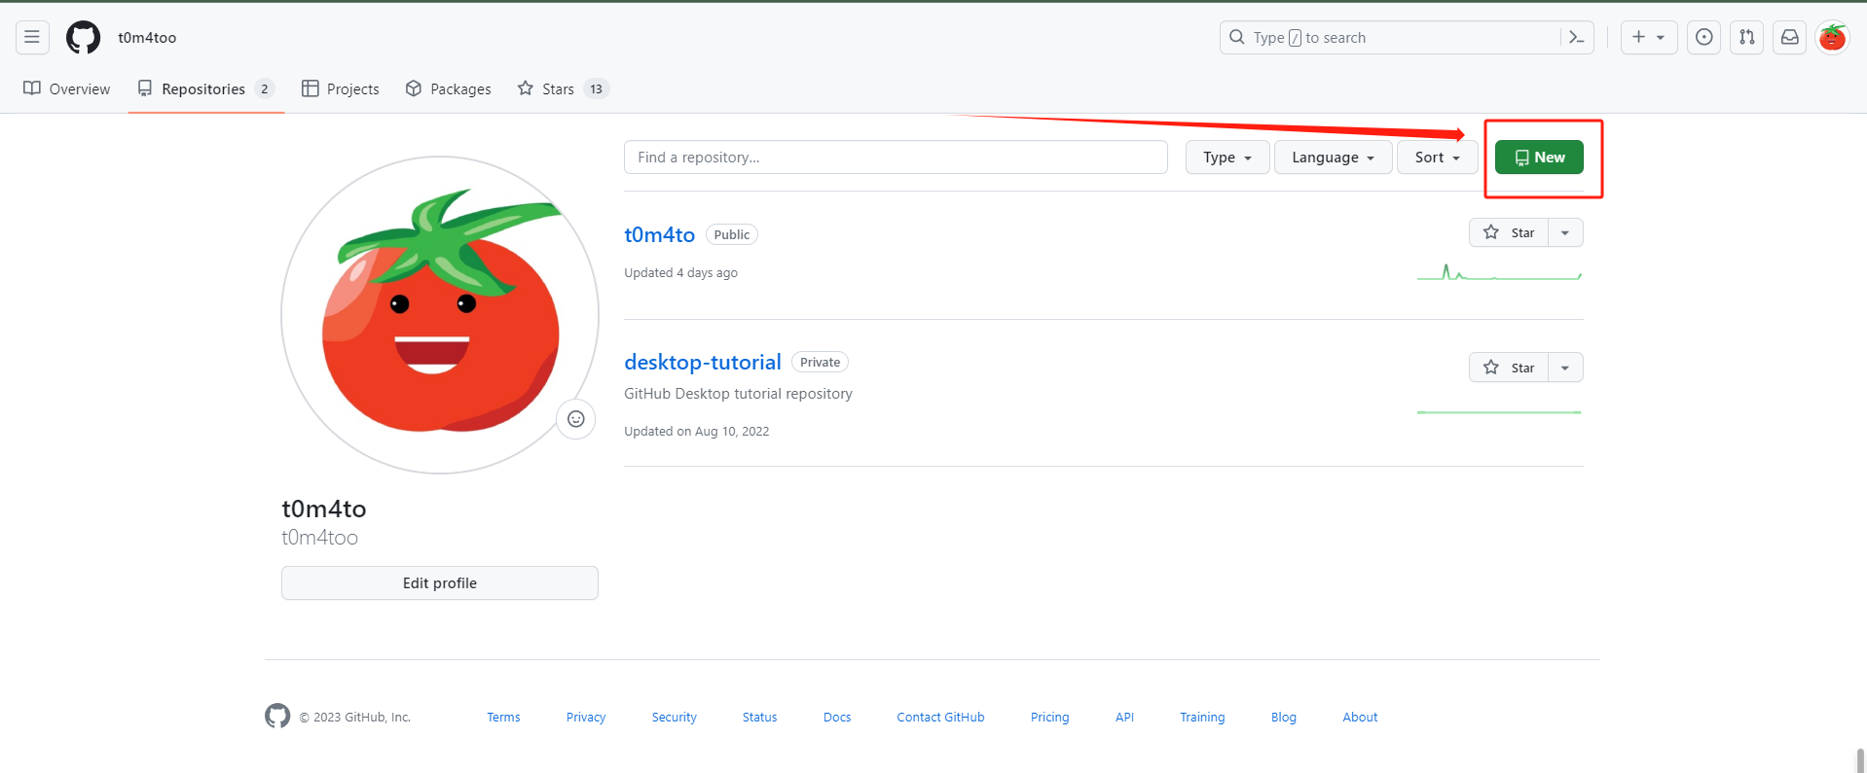Set status with the smiley emoji icon

coord(576,419)
